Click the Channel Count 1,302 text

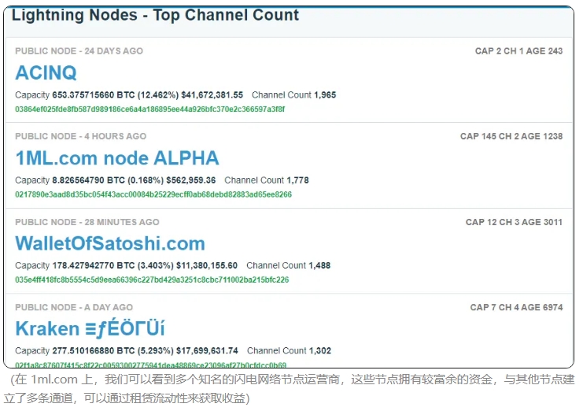pos(289,350)
